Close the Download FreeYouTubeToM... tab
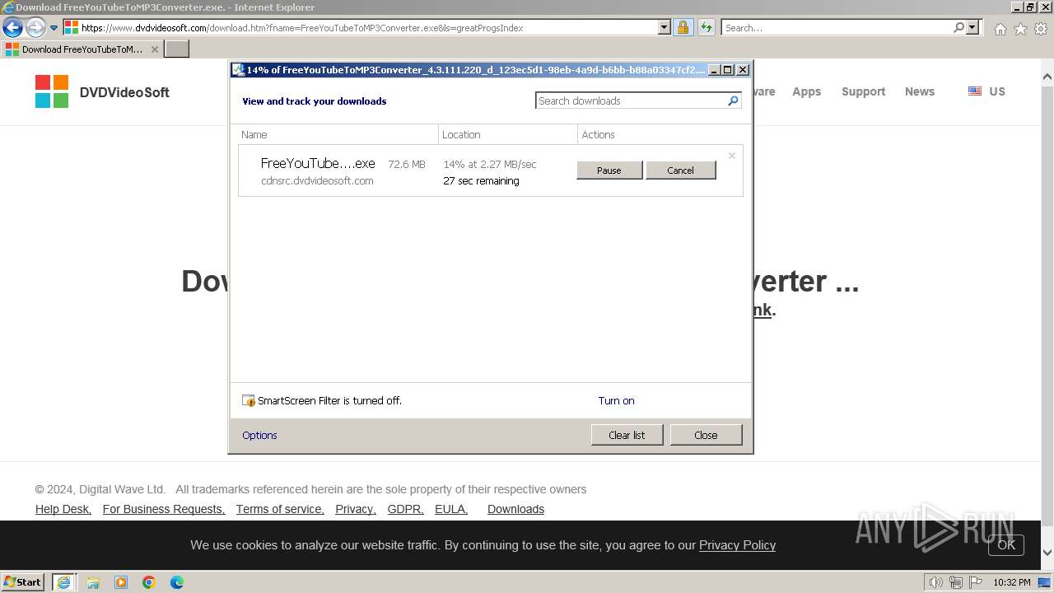The image size is (1054, 593). (154, 49)
